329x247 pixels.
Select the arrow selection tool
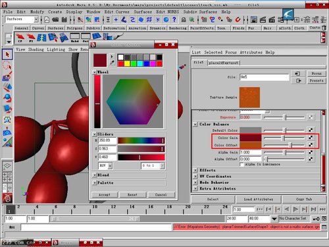(7, 55)
